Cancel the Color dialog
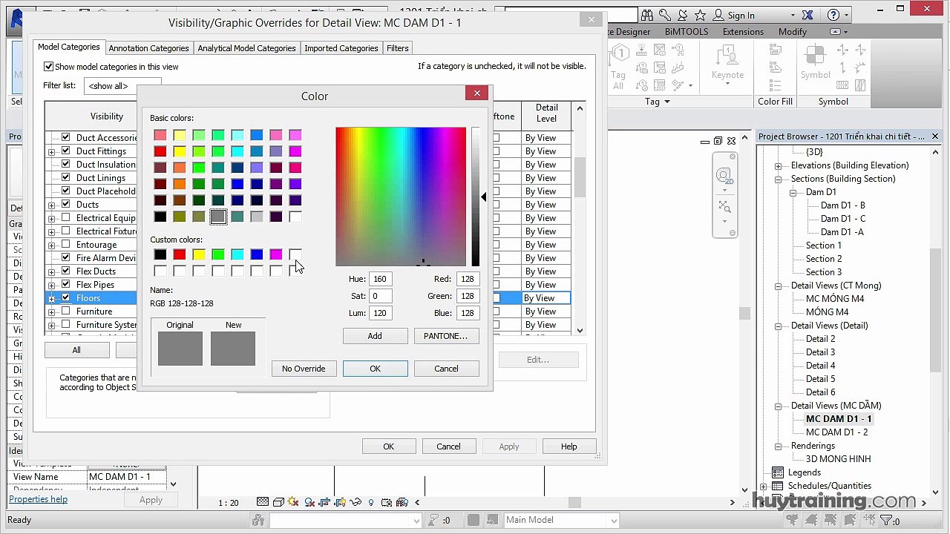 click(446, 369)
